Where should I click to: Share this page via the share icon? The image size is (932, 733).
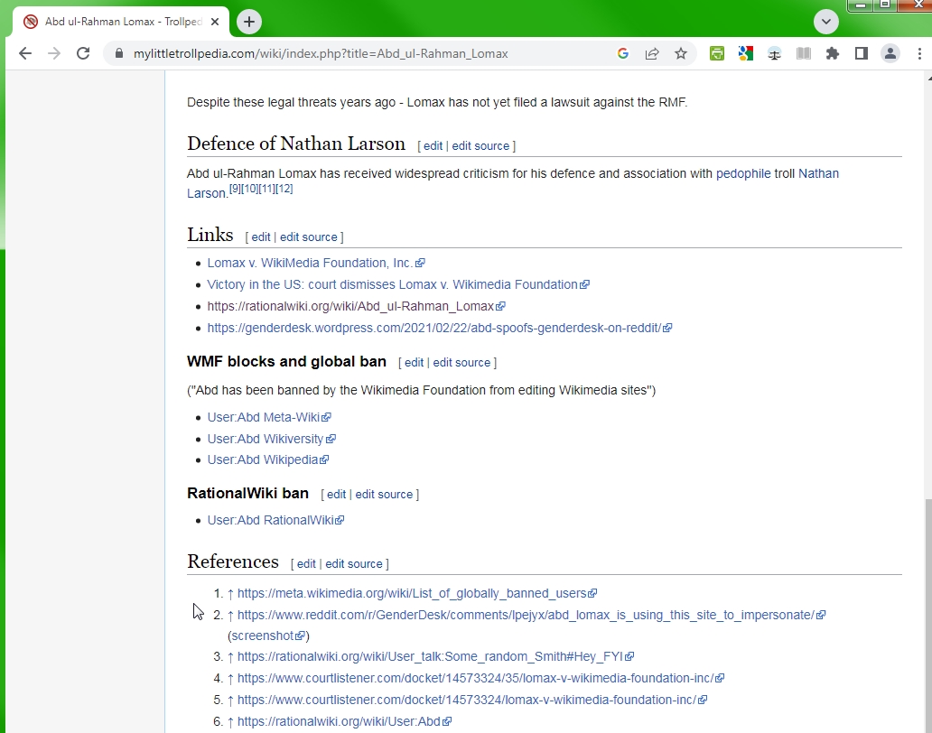point(652,53)
